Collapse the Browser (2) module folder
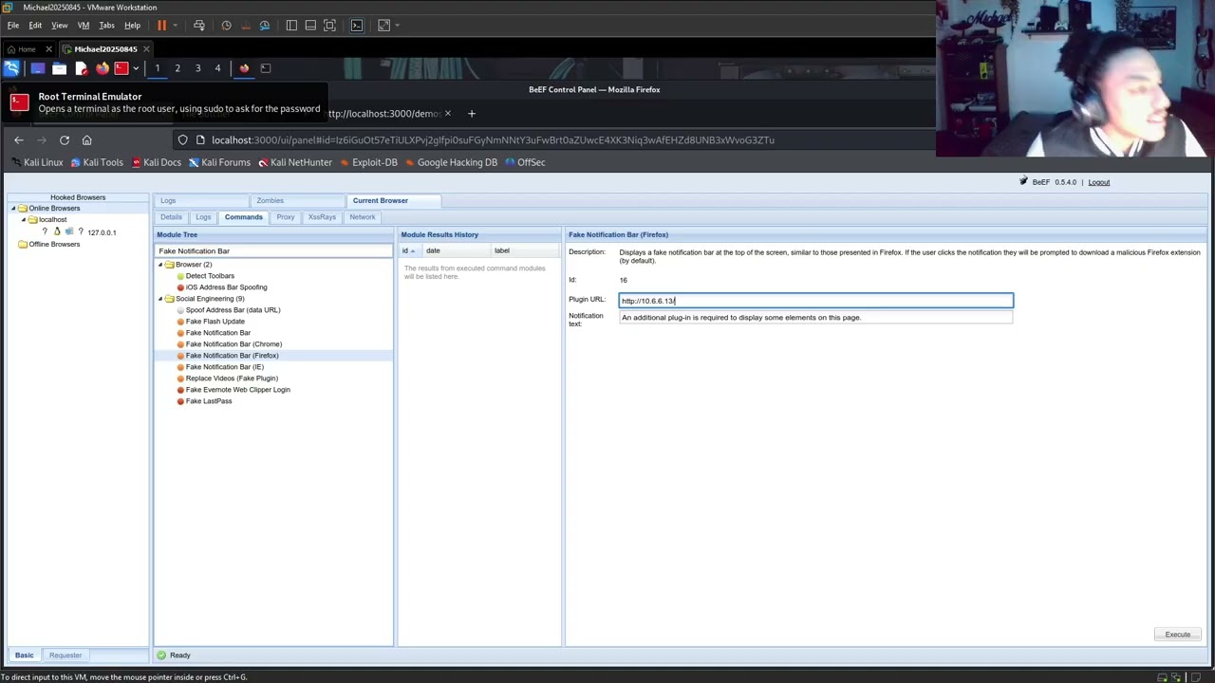The height and width of the screenshot is (683, 1215). (160, 265)
